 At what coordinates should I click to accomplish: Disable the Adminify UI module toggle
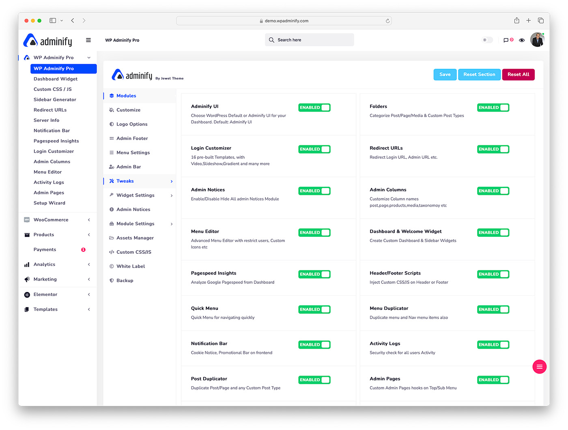[x=314, y=108]
